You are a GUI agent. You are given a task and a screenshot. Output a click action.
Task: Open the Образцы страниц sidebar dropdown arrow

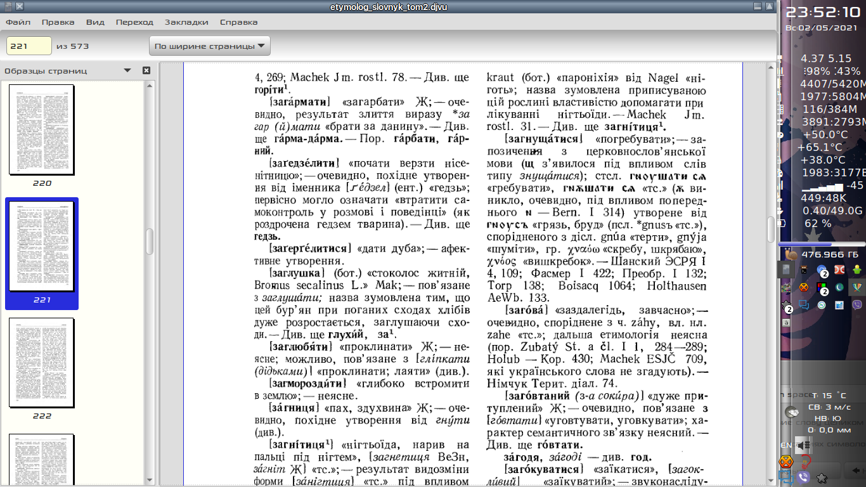click(127, 70)
